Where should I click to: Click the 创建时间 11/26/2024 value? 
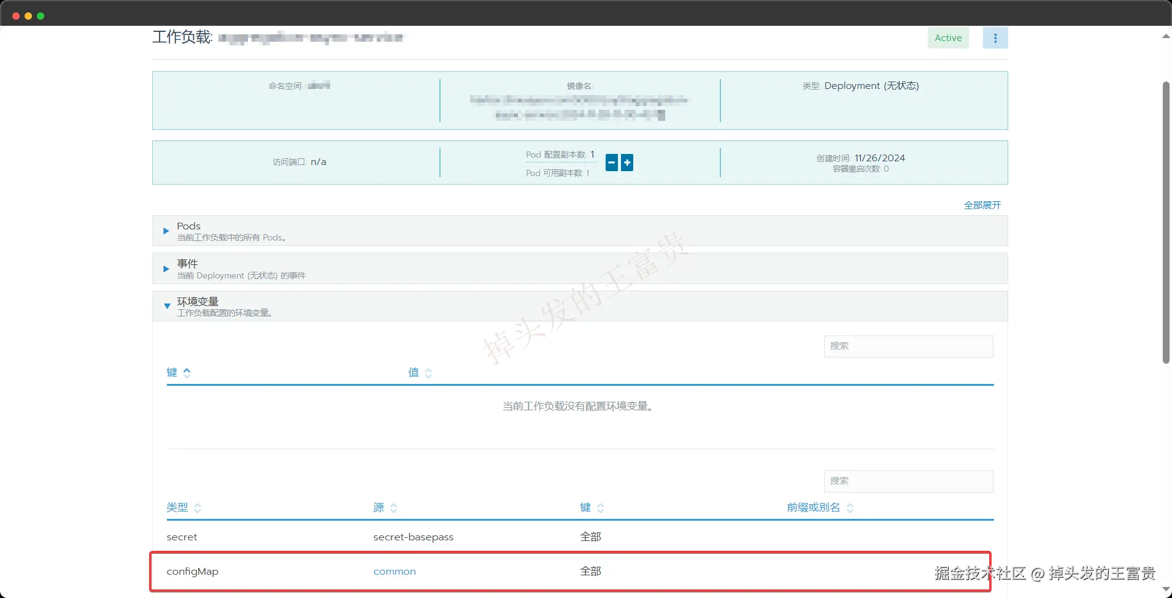point(880,158)
